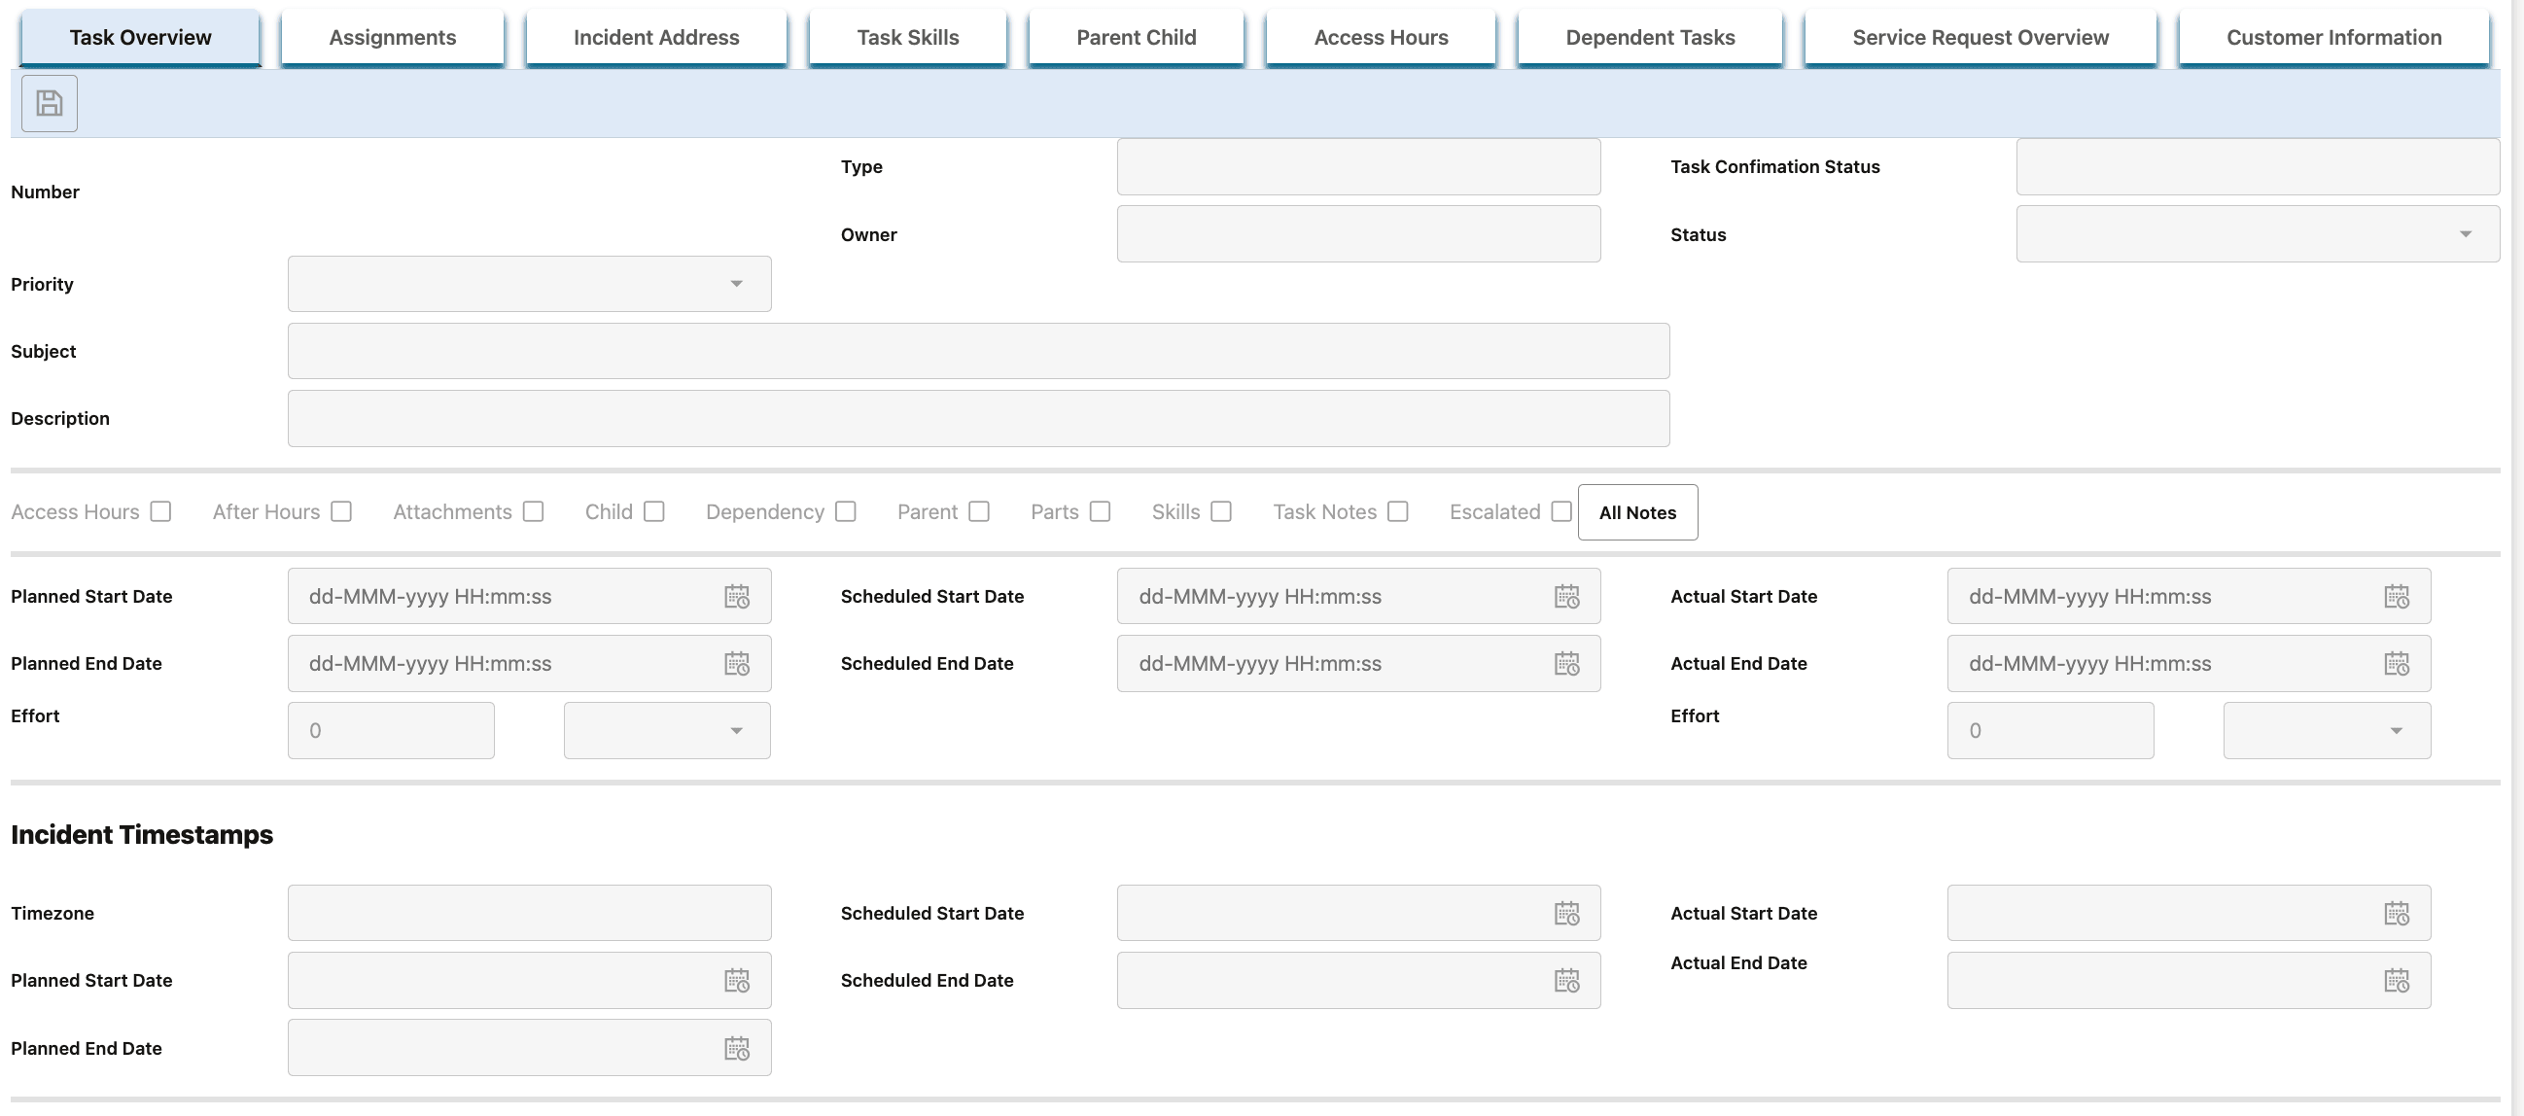The image size is (2524, 1116).
Task: Enable the Attachments checkbox
Action: point(534,511)
